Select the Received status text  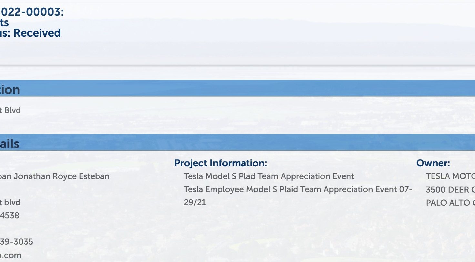(x=37, y=33)
